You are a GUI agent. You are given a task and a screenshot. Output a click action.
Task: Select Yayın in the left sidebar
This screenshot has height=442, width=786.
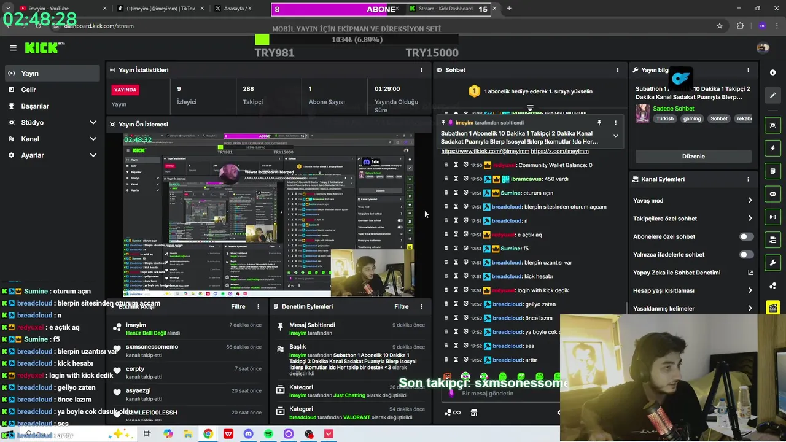pos(52,73)
